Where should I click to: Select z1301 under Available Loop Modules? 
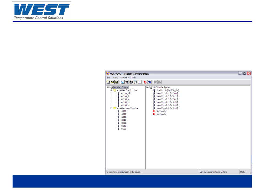click(123, 117)
